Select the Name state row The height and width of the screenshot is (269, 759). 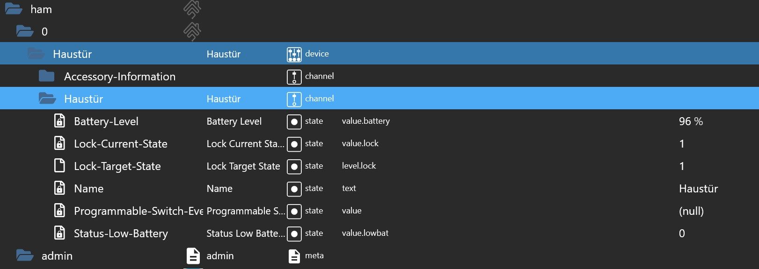point(89,189)
